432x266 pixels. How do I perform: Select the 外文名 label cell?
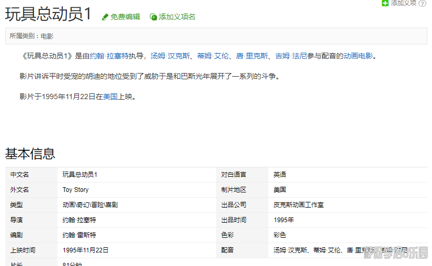31,190
